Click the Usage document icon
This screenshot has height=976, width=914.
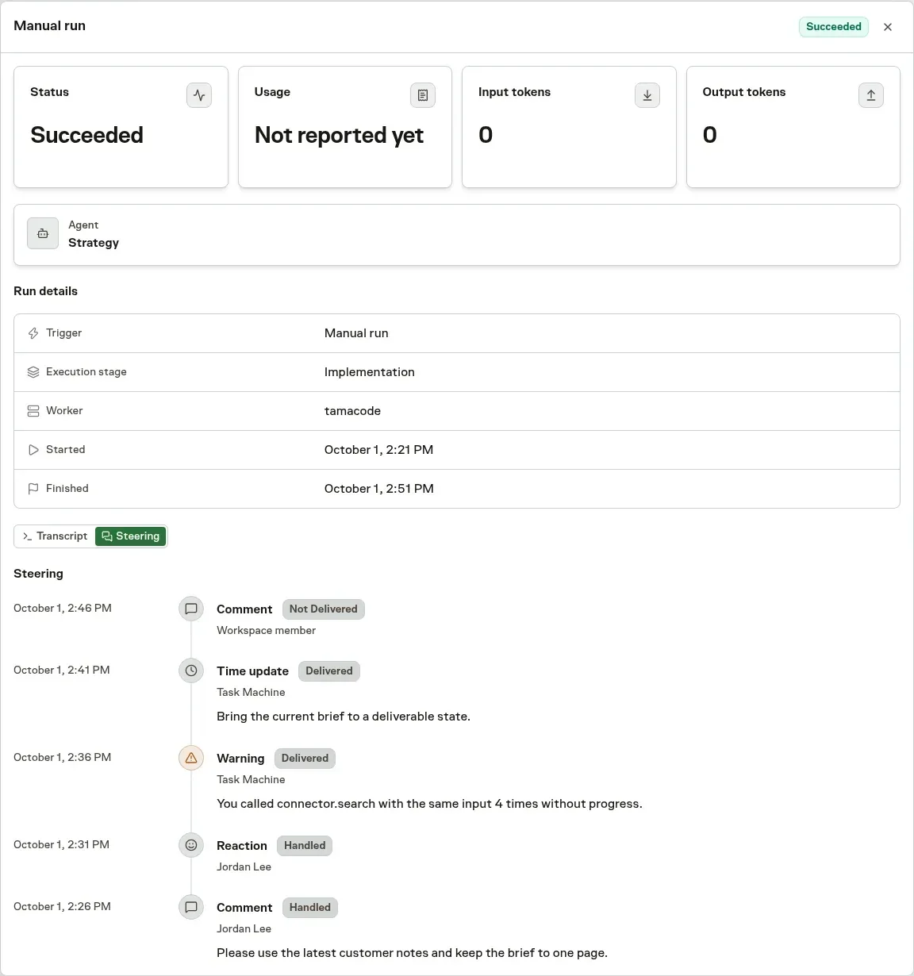tap(423, 95)
